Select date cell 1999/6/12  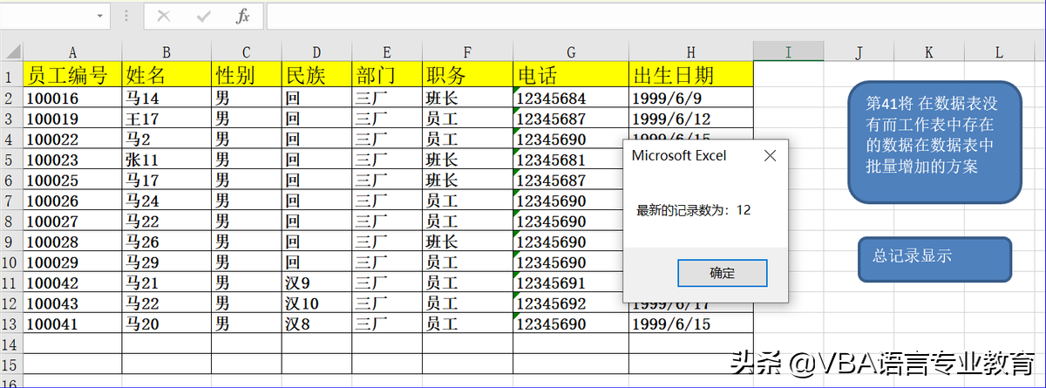(x=690, y=118)
